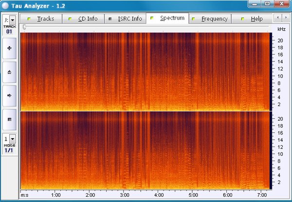Open the Help tab
This screenshot has height=202, width=292.
click(252, 18)
